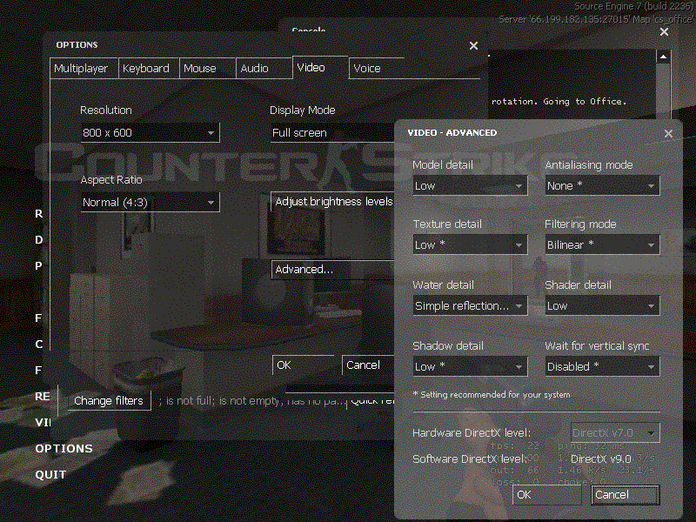The width and height of the screenshot is (696, 522).
Task: Open the Advanced... video settings button
Action: (x=332, y=270)
